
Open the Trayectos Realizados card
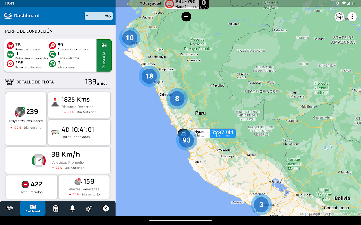tap(26, 119)
